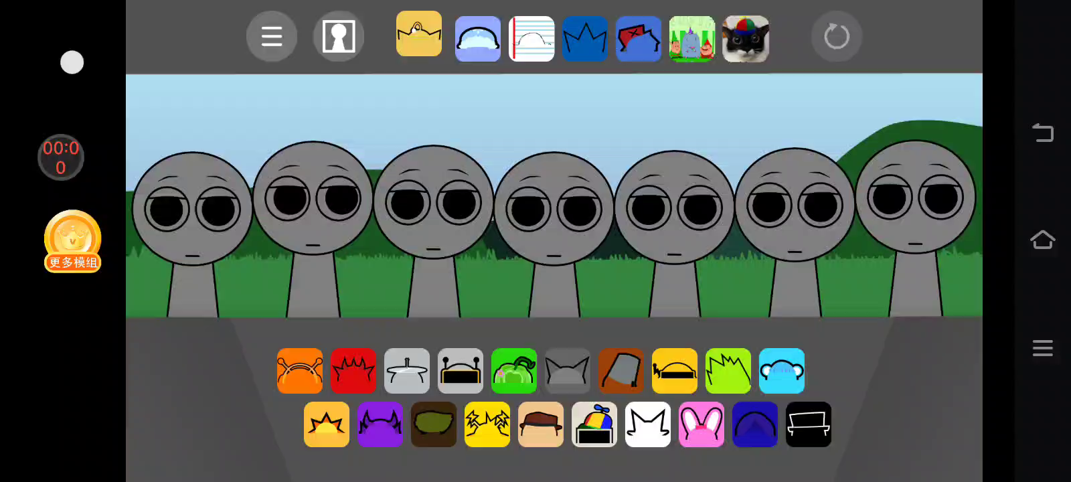1071x482 pixels.
Task: Select the dark blue spiky crown mod
Action: [585, 39]
